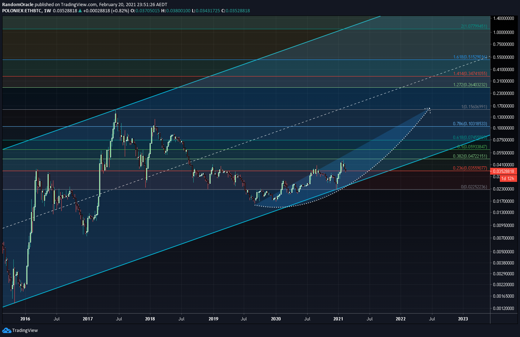Select Fibonacci label 1(0.15606991)
The height and width of the screenshot is (337, 520).
pyautogui.click(x=474, y=107)
